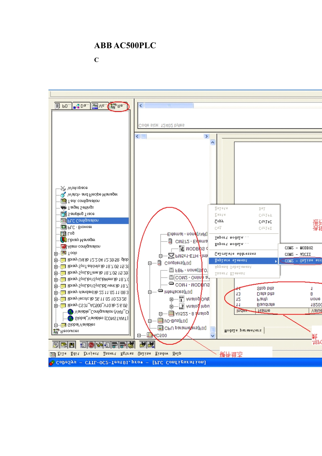Click the Login toolbar icon
This screenshot has height=456, width=322.
click(115, 345)
